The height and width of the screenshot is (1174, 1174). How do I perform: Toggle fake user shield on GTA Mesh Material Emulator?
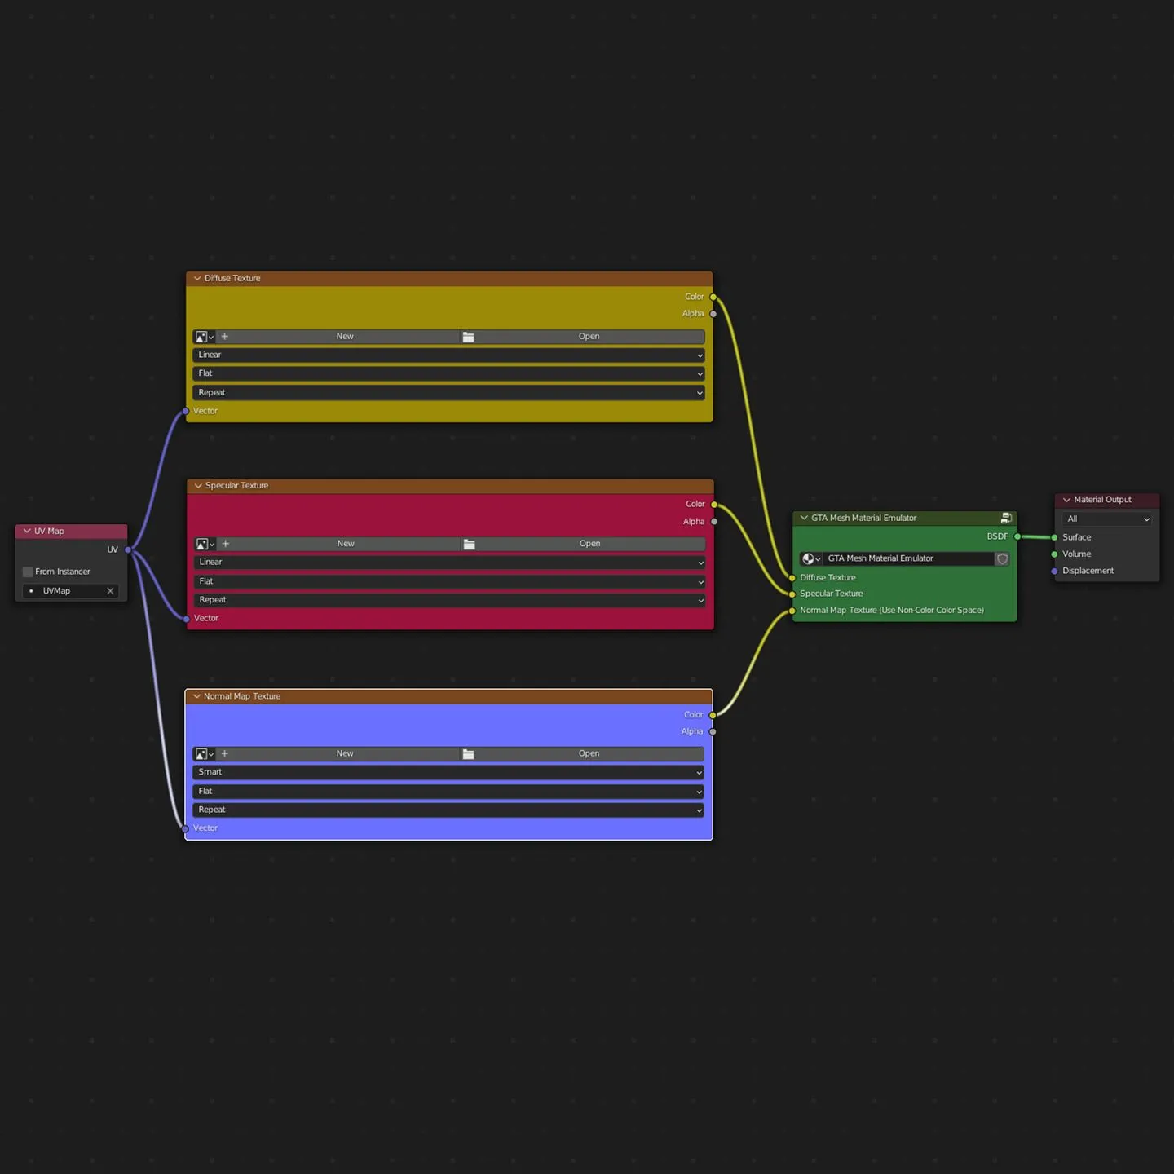(x=1002, y=559)
